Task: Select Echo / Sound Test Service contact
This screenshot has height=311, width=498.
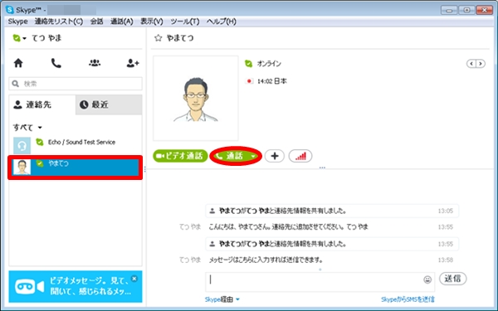Action: click(76, 145)
